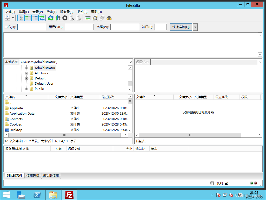The height and width of the screenshot is (200, 266).
Task: Click the message log scroll down arrow
Action: pos(260,54)
